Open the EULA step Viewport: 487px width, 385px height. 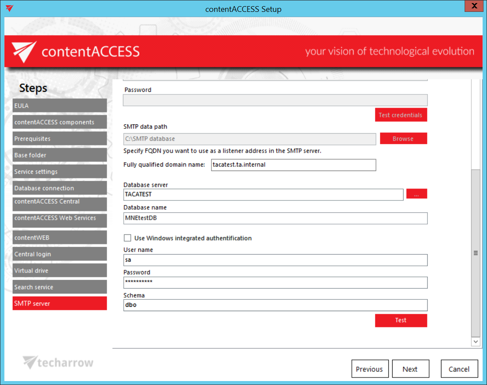coord(60,105)
